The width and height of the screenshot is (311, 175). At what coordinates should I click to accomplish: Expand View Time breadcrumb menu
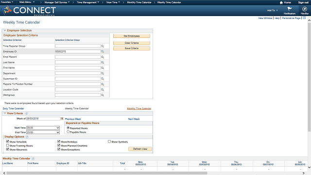click(x=113, y=2)
